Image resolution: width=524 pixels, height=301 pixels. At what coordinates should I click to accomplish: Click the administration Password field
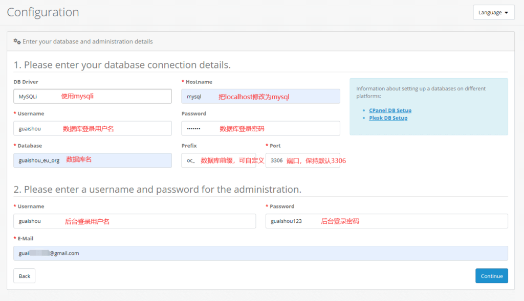386,221
